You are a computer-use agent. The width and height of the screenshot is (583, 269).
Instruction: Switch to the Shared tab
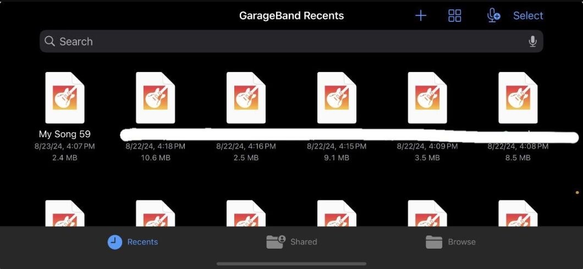292,242
